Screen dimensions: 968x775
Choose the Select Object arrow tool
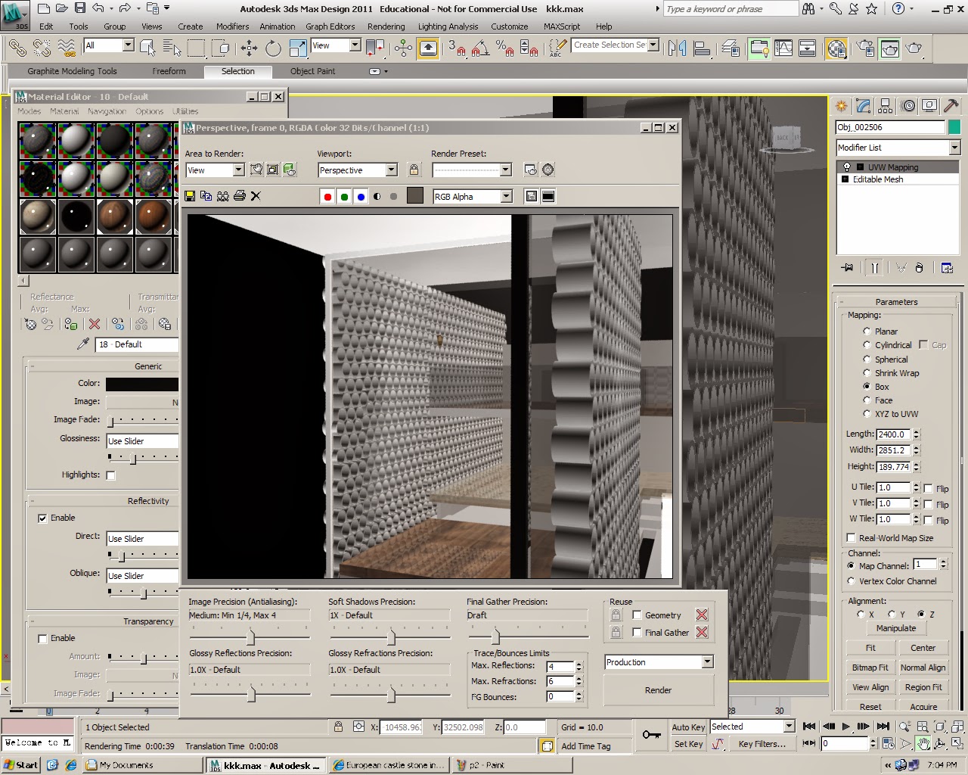pos(148,48)
